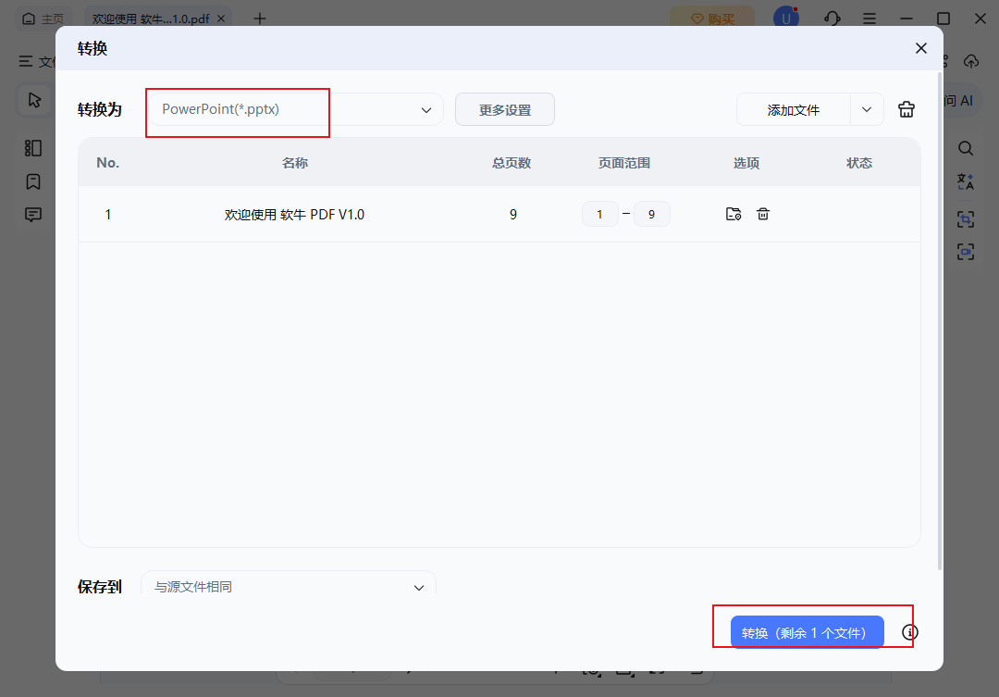Viewport: 999px width, 697px height.
Task: Switch to 欢迎使用 软牛...1.0.pdf tab
Action: pyautogui.click(x=151, y=19)
